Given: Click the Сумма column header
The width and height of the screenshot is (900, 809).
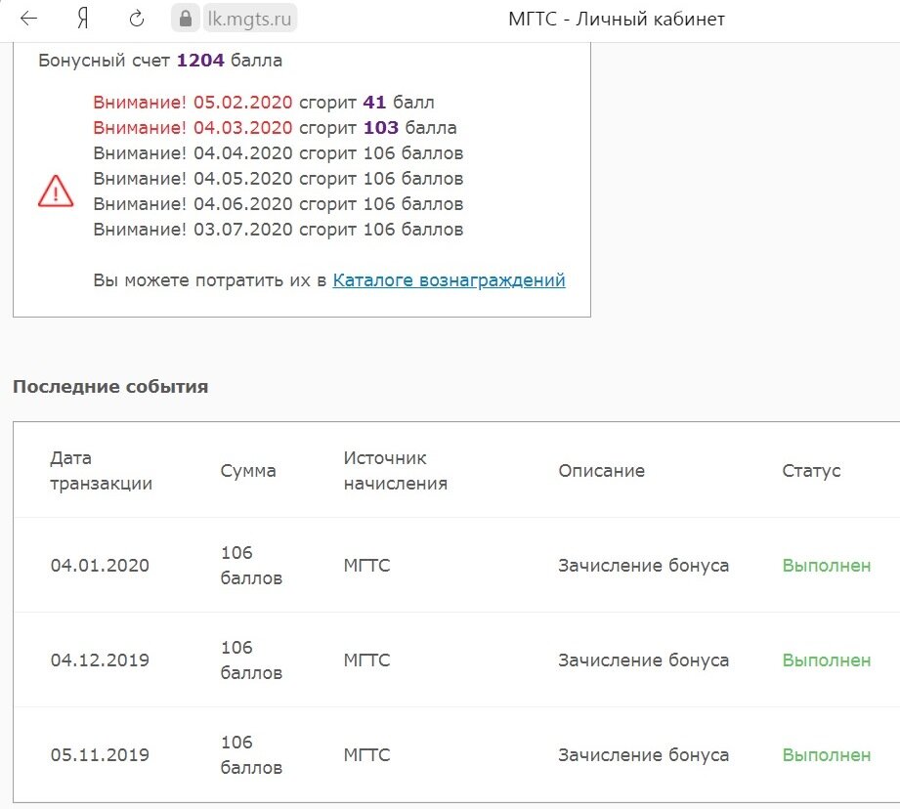Looking at the screenshot, I should (248, 471).
